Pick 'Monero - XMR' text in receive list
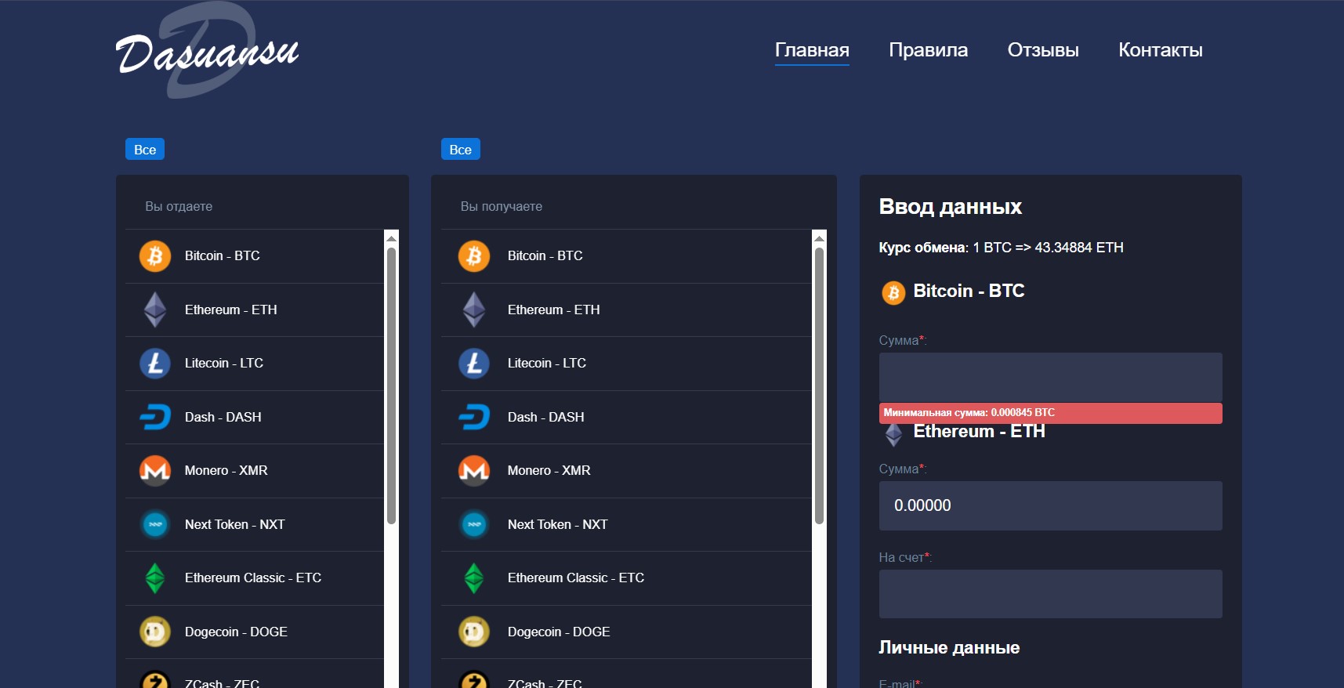1344x688 pixels. (x=549, y=470)
